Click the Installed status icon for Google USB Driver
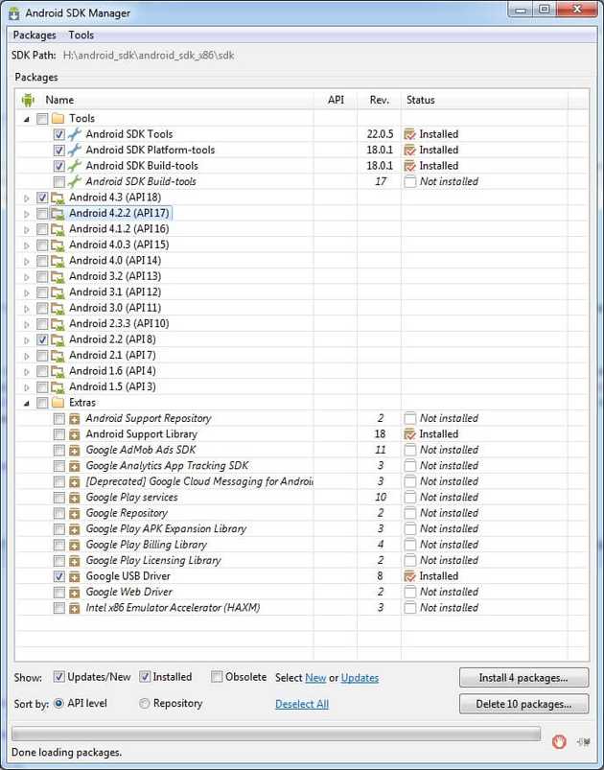This screenshot has height=770, width=604. tap(409, 576)
